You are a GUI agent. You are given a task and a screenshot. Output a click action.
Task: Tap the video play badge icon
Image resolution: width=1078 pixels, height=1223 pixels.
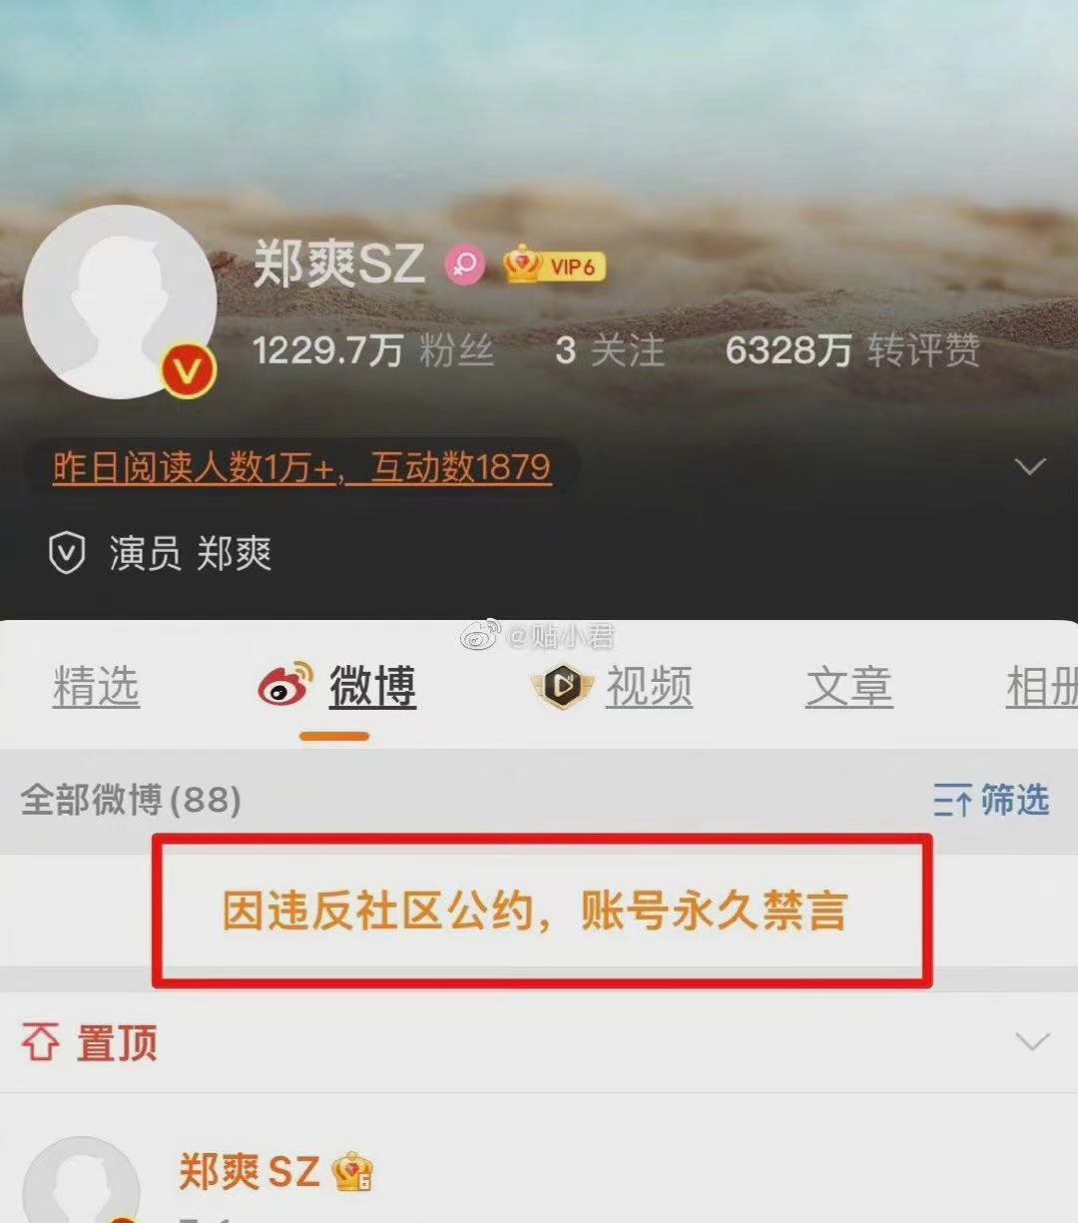point(563,686)
